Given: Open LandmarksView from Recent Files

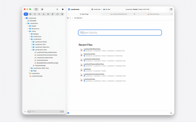Looking at the screenshot, I should (103, 80).
